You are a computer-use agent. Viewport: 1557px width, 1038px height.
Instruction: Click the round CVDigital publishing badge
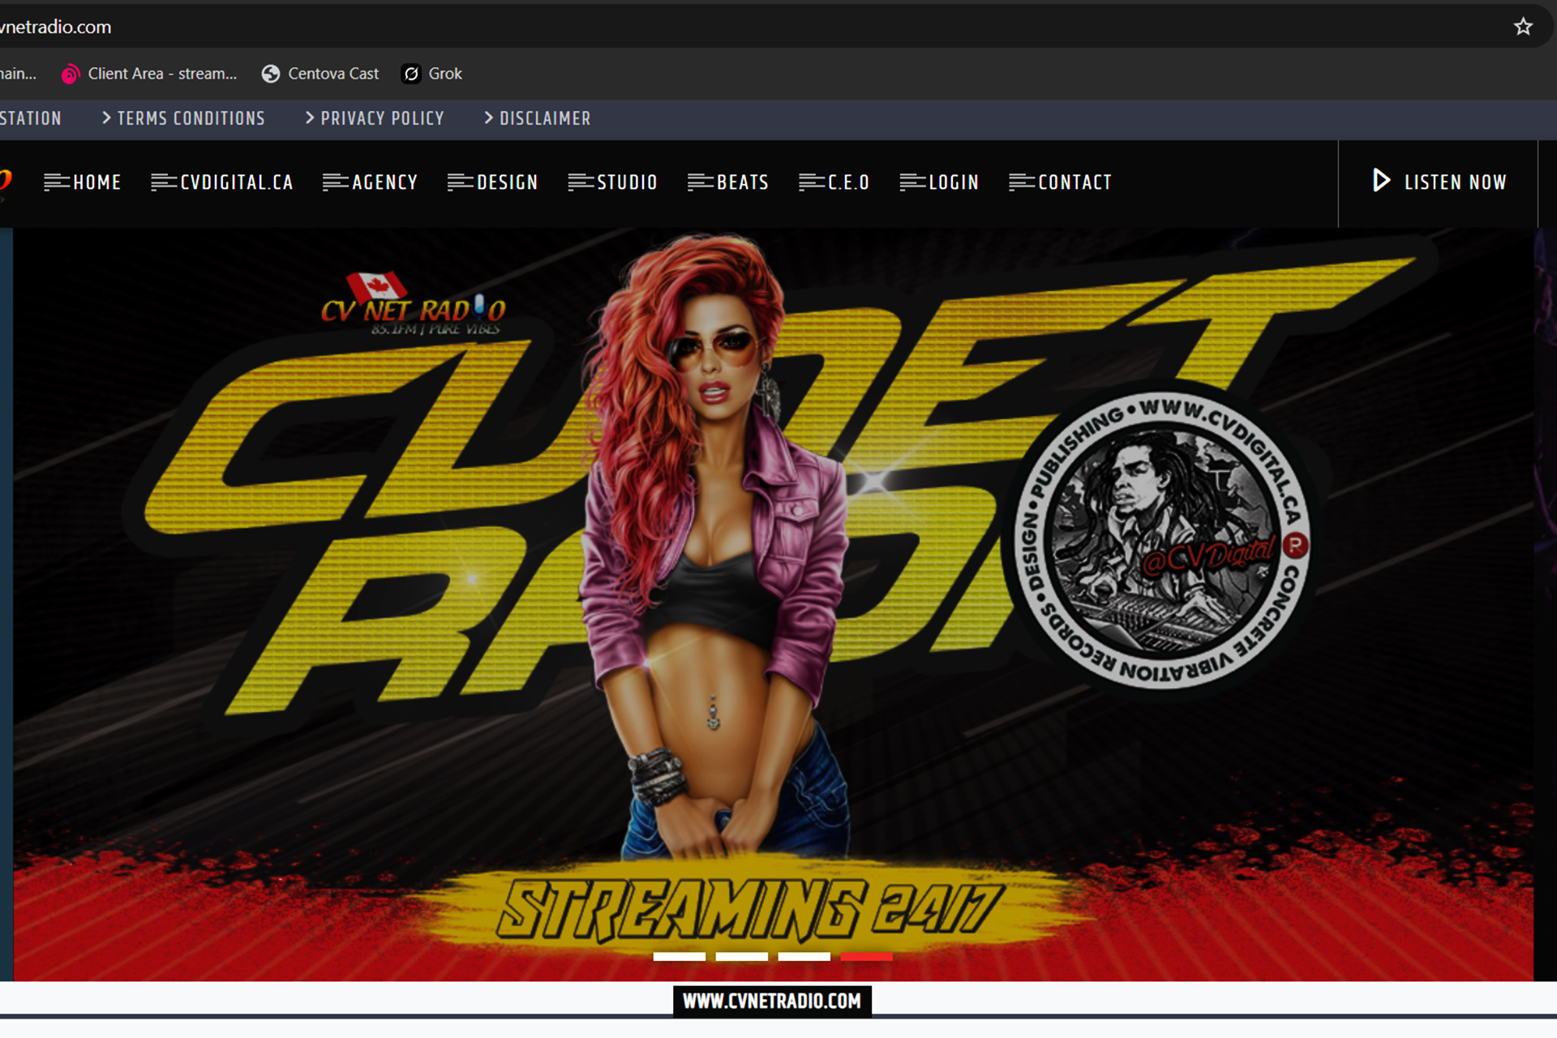[1161, 541]
